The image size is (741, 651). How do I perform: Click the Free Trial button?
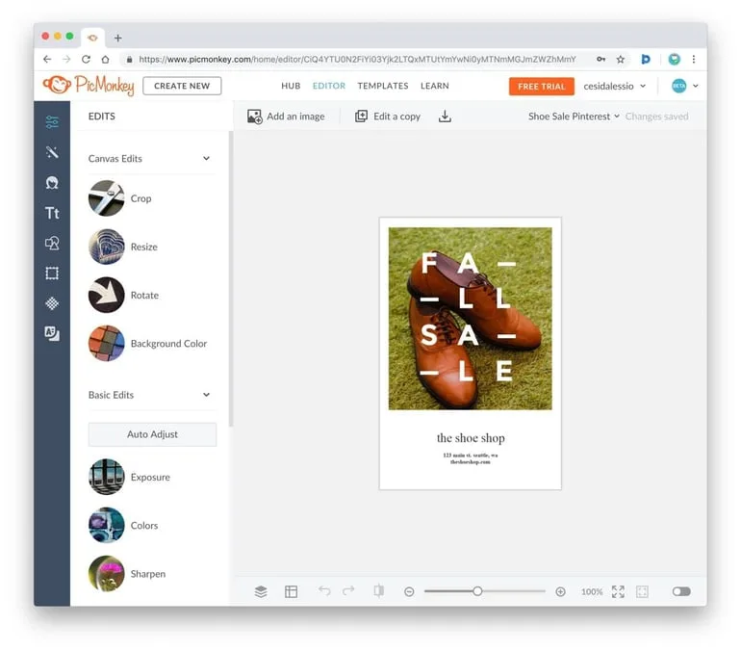click(541, 87)
